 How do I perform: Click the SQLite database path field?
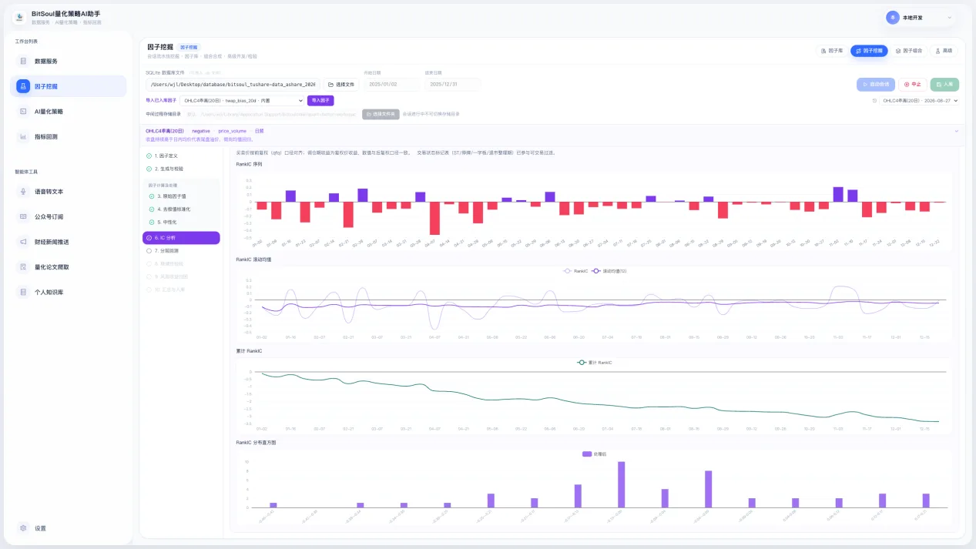pos(232,85)
